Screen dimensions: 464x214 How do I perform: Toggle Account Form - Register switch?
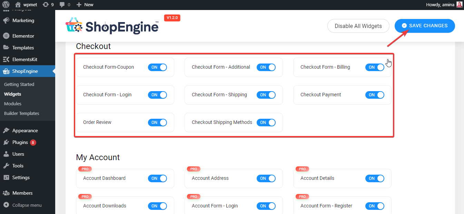point(375,206)
